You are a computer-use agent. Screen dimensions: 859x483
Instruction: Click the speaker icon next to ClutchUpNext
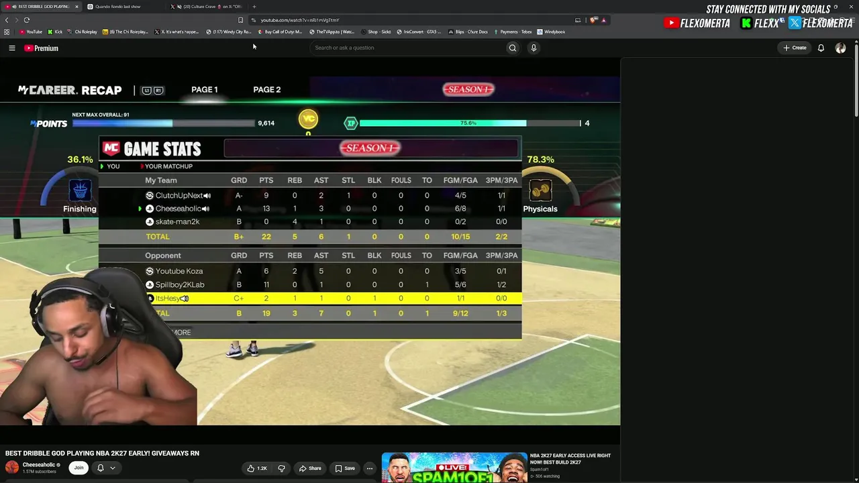point(207,195)
